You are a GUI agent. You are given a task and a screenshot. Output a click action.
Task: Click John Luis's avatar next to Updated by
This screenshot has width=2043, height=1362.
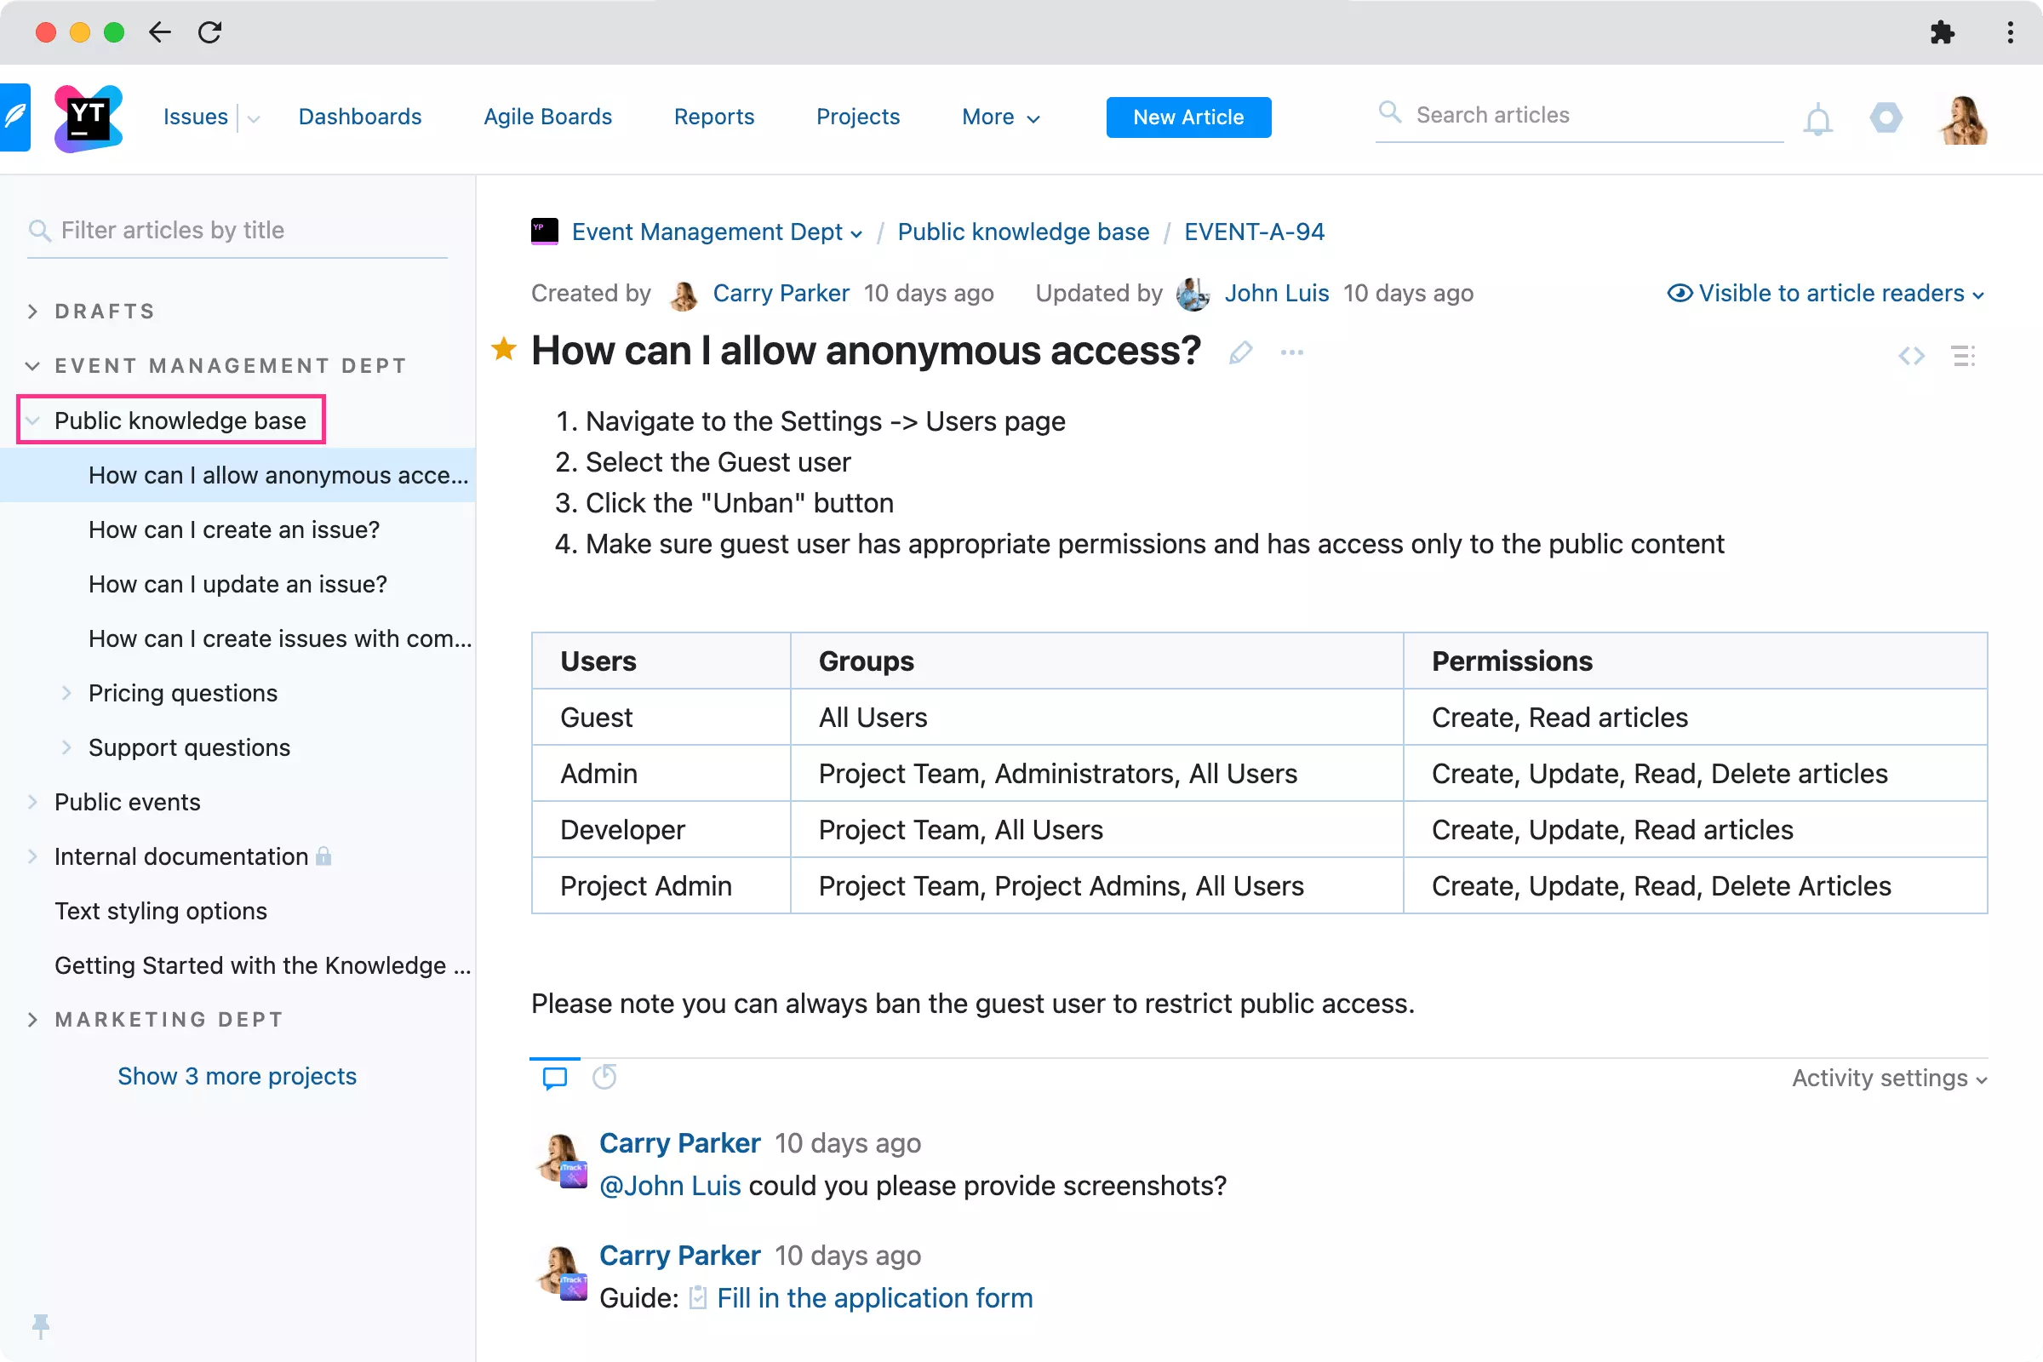1193,294
